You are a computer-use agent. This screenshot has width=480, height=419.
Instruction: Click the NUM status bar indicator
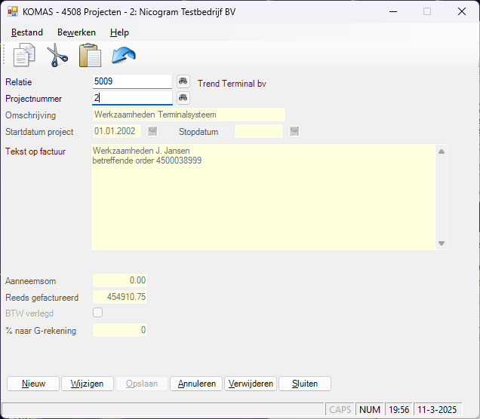(370, 409)
